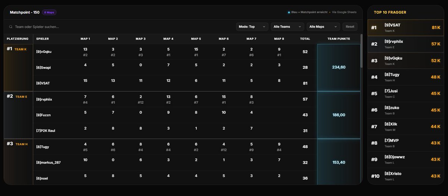Click the MAP 8 column header
Image resolution: width=448 pixels, height=196 pixels.
pyautogui.click(x=279, y=39)
